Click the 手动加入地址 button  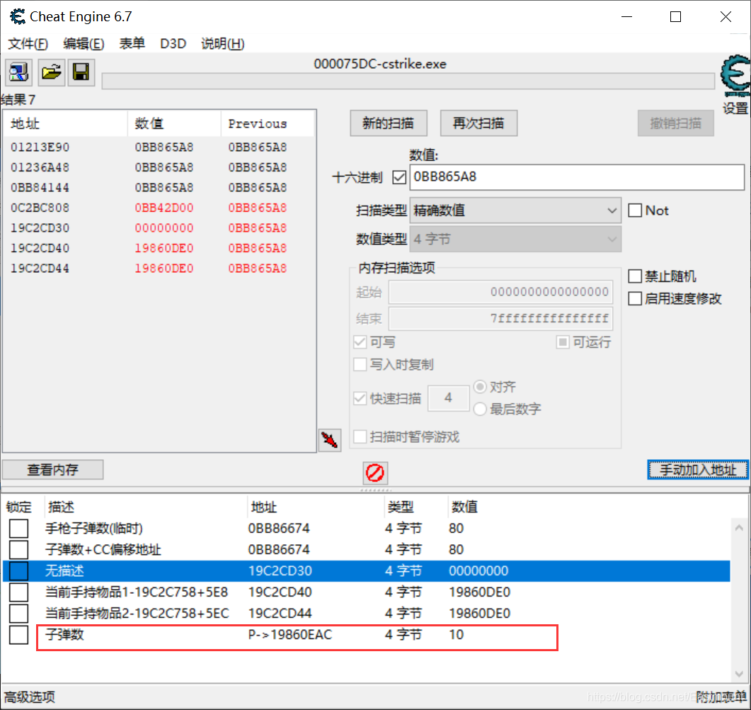(x=698, y=469)
